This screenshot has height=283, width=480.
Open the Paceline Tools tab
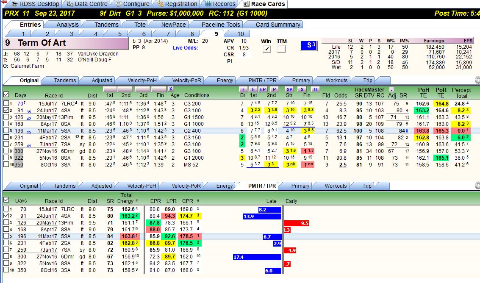(x=221, y=25)
